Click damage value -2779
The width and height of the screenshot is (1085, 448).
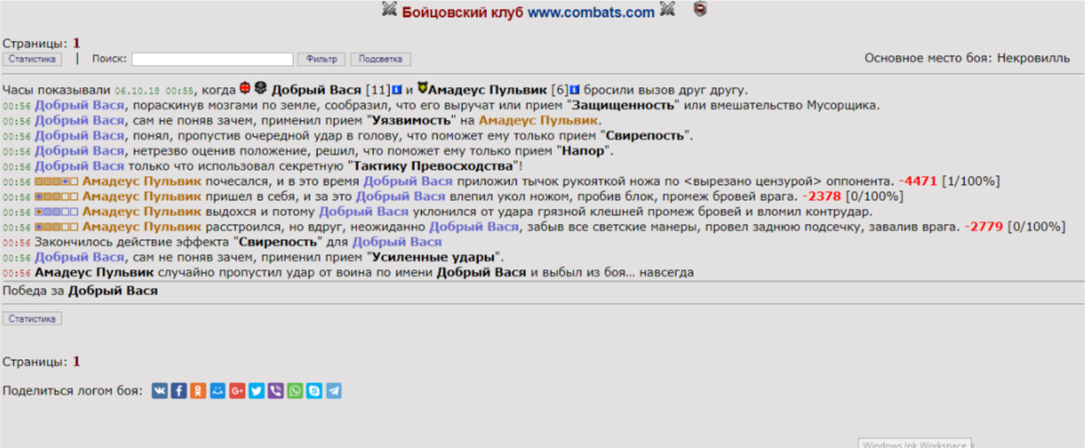pos(985,227)
